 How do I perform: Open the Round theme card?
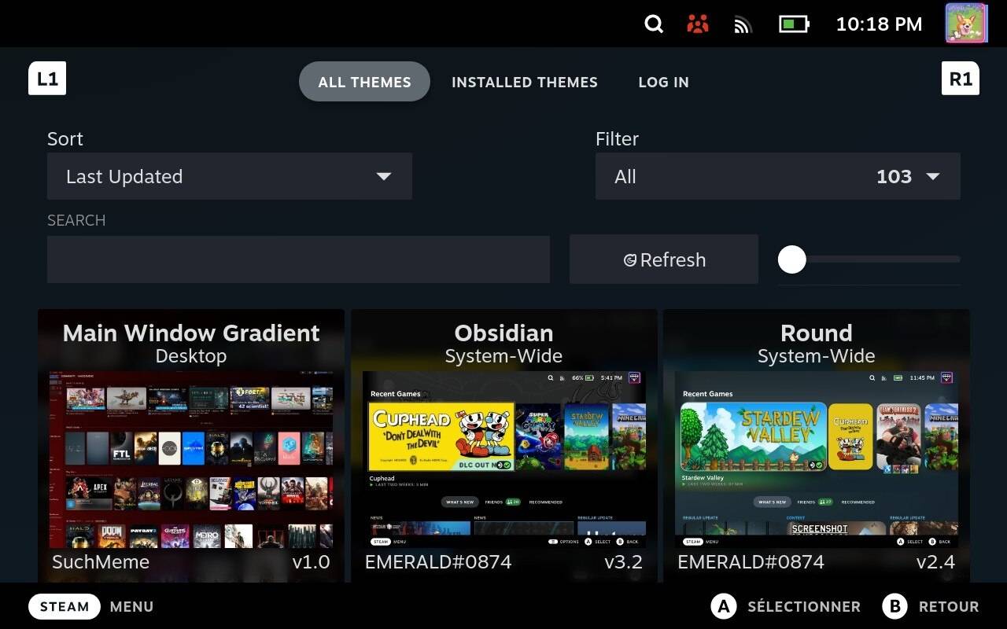817,446
